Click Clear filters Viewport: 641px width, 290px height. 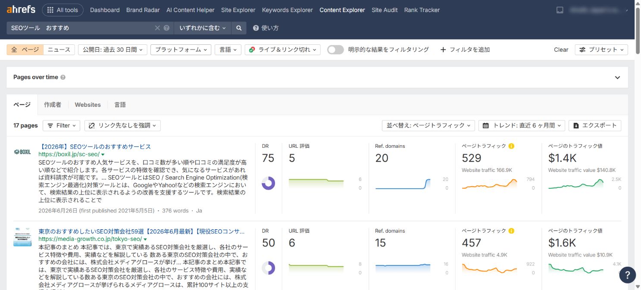click(561, 50)
